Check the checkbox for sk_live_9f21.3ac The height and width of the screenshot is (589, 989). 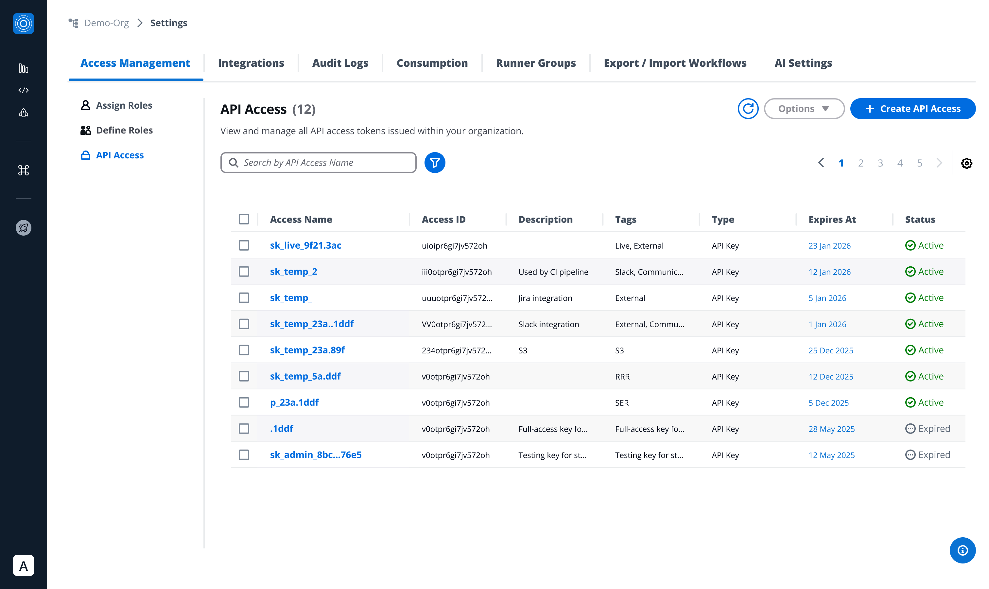[244, 245]
